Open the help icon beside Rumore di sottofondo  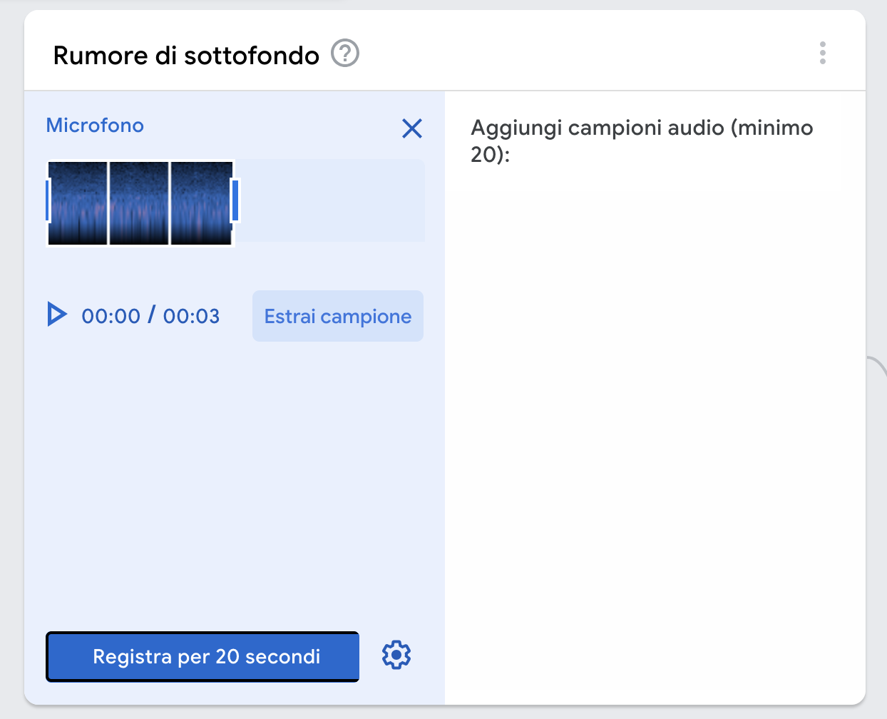point(345,53)
